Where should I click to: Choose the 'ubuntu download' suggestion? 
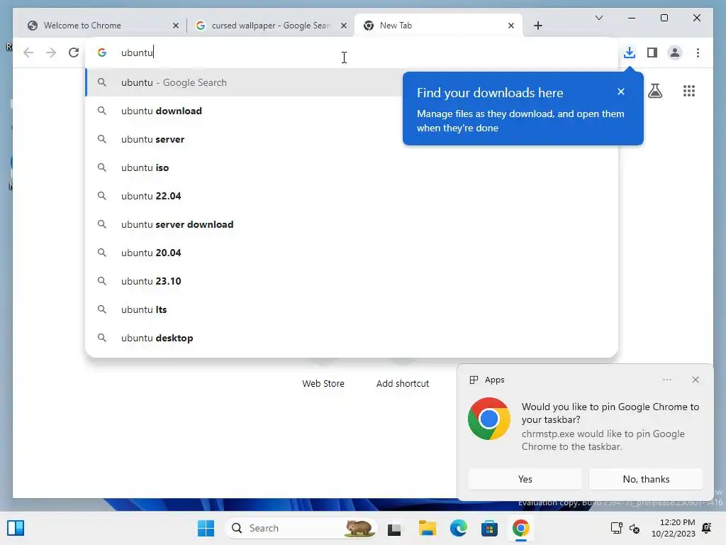click(352, 111)
